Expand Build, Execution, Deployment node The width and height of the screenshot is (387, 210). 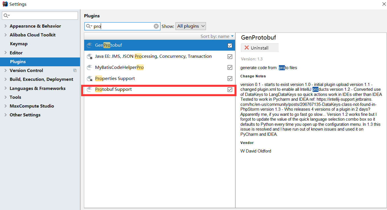point(5,79)
